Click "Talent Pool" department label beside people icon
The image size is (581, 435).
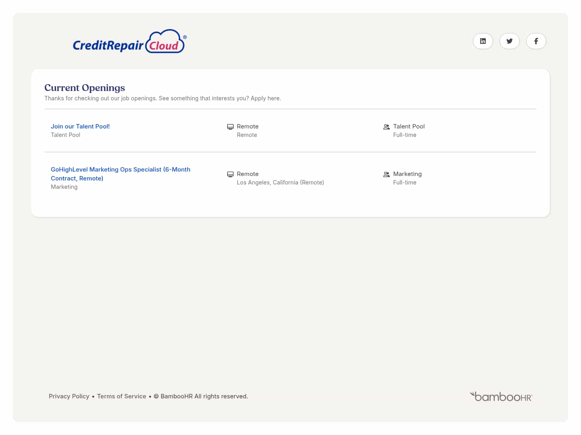click(x=409, y=126)
